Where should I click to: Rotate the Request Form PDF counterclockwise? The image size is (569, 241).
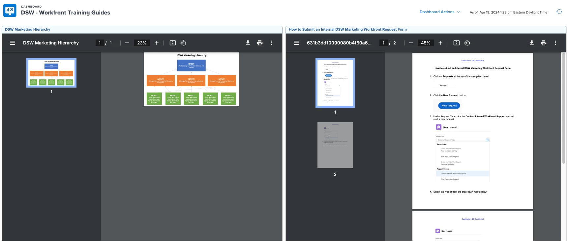pos(467,43)
